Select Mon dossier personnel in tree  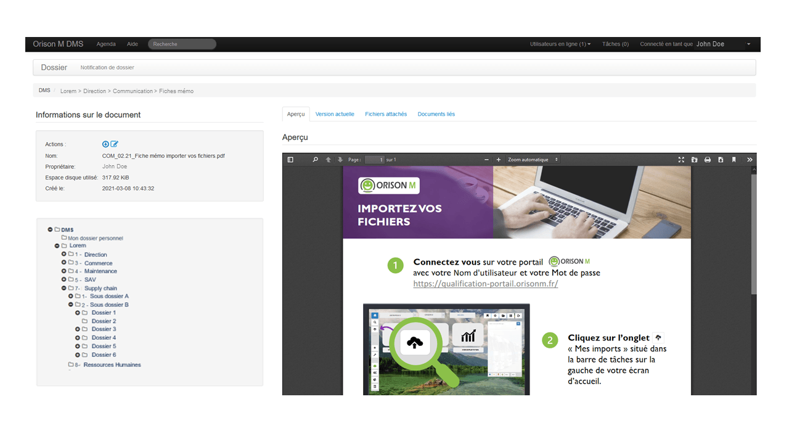pos(96,238)
